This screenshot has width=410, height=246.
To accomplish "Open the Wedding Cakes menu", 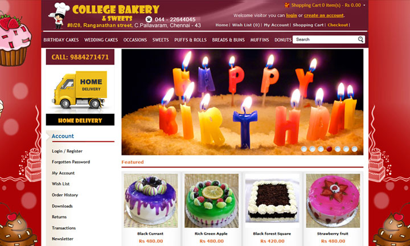I will point(101,40).
